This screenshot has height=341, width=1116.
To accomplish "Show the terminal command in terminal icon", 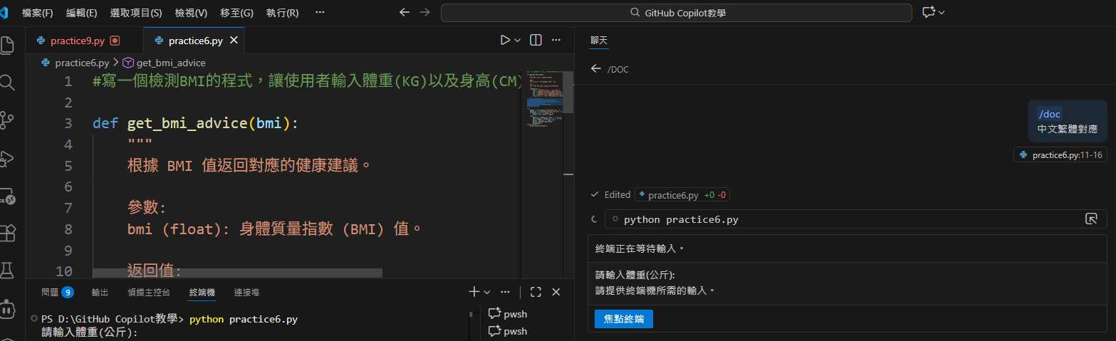I will [1090, 219].
